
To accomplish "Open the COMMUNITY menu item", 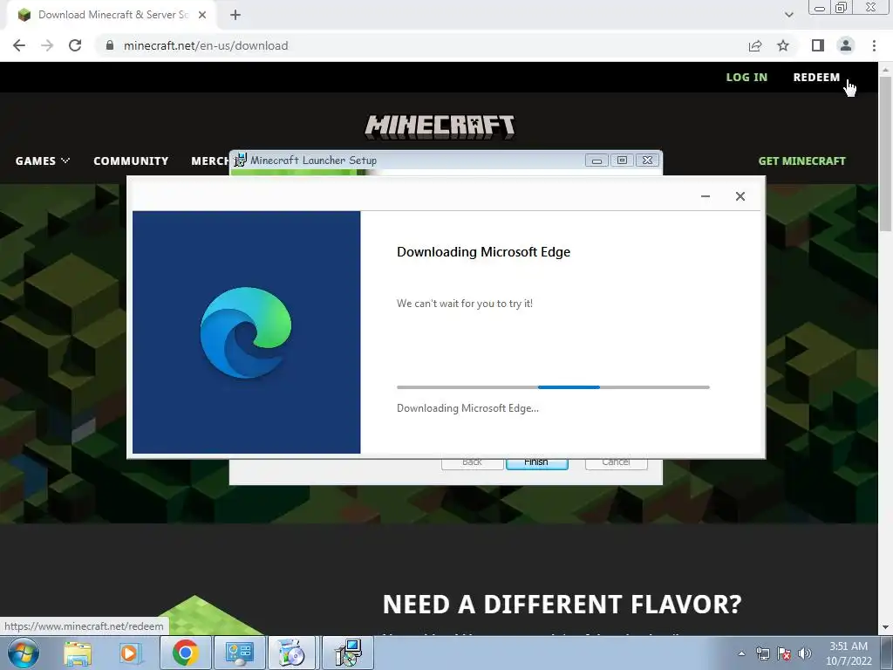I will point(131,161).
